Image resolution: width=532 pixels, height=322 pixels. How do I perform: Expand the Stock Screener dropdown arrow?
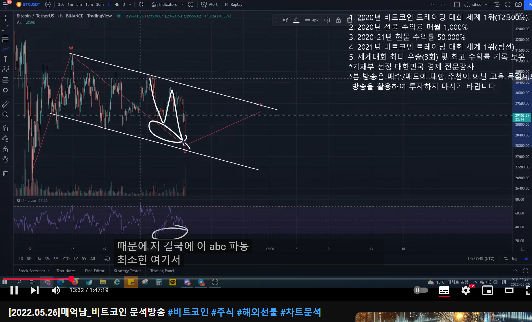pyautogui.click(x=49, y=271)
